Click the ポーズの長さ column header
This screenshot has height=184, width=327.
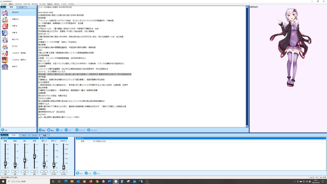pyautogui.click(x=99, y=141)
